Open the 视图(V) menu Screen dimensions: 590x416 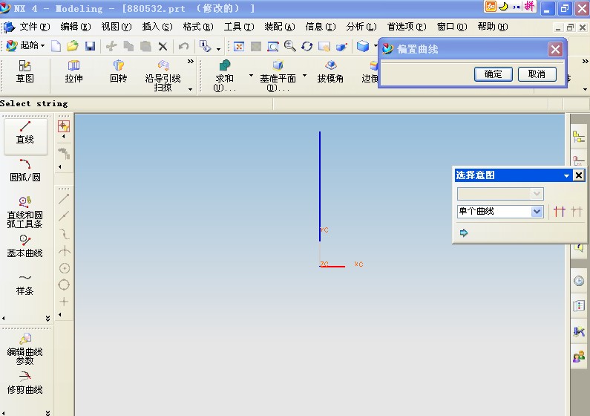pyautogui.click(x=117, y=27)
